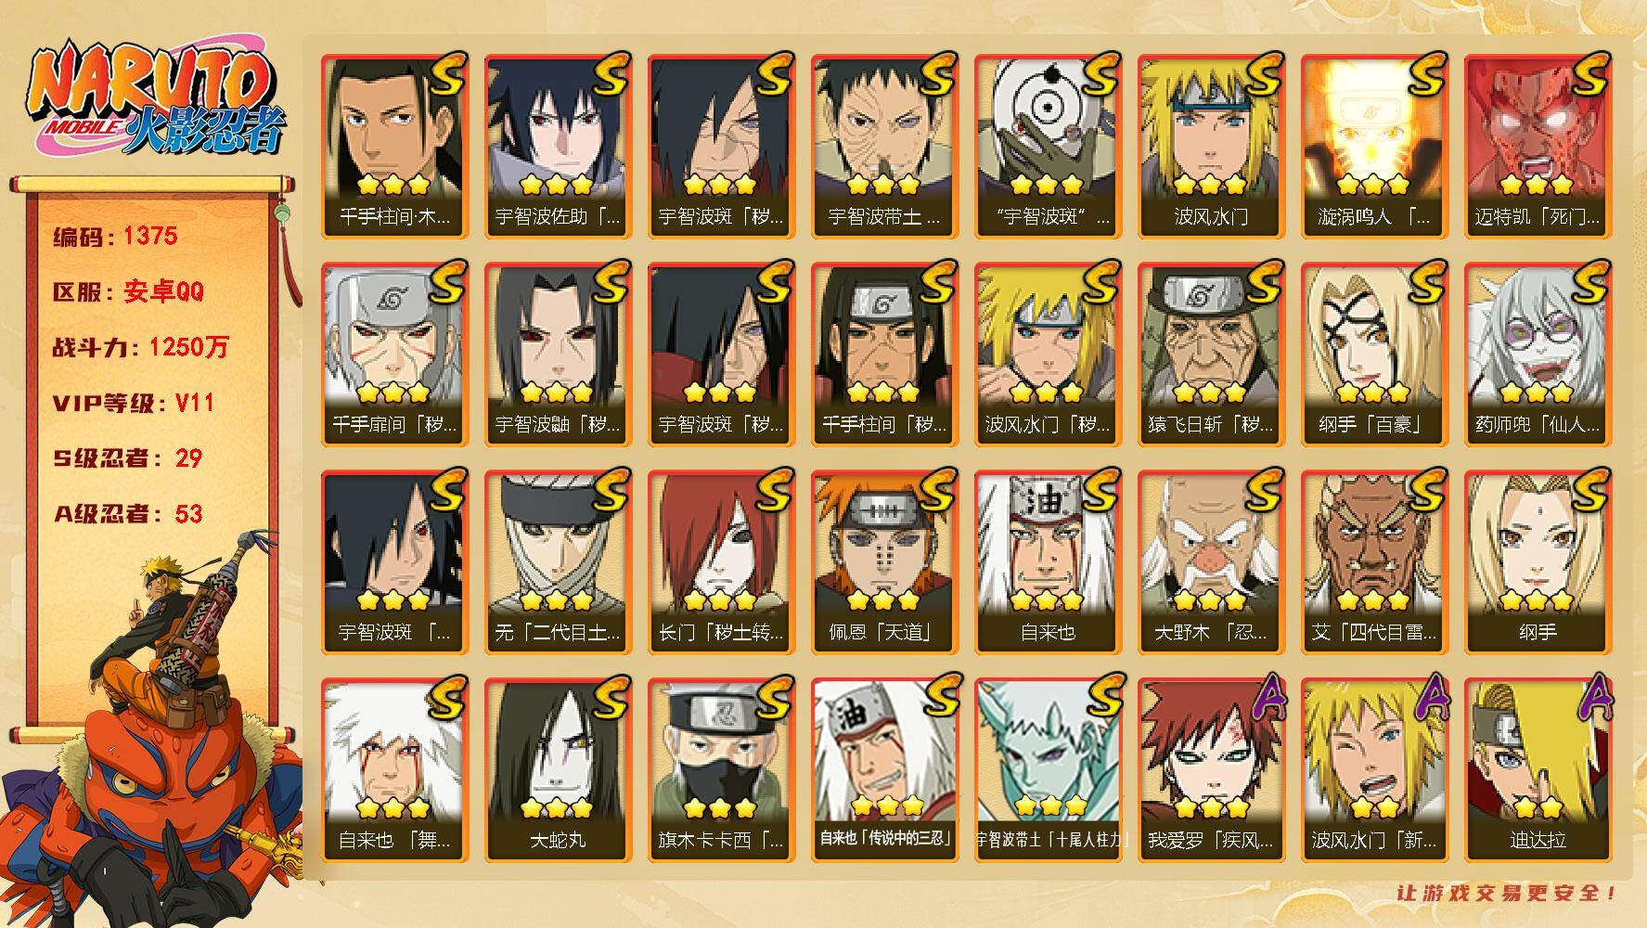Click the VIP等级 V11 entry
The height and width of the screenshot is (928, 1647).
point(134,403)
